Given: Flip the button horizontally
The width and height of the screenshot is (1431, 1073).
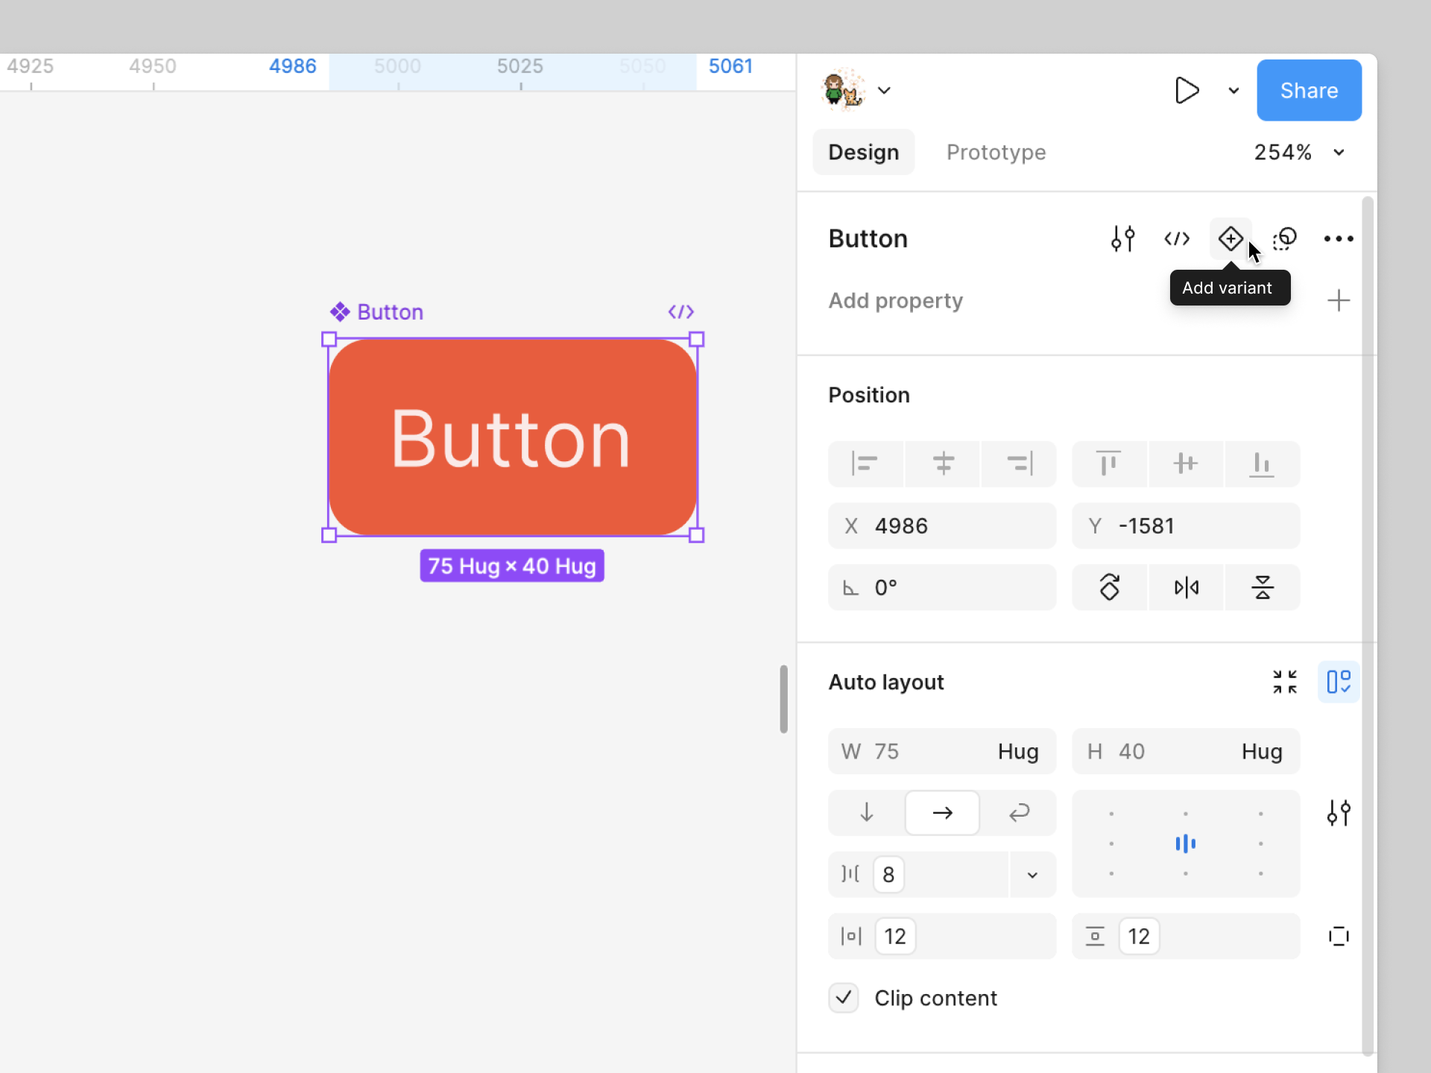Looking at the screenshot, I should pos(1186,588).
